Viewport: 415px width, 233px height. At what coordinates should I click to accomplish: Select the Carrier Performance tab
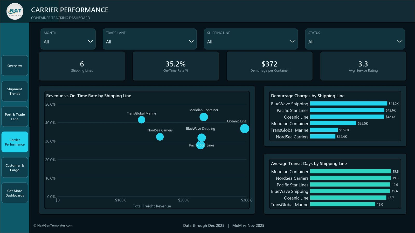15,142
